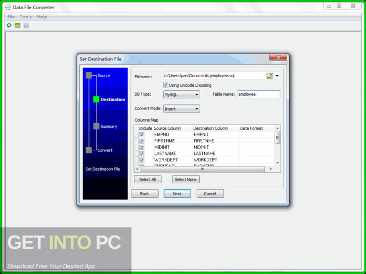The image size is (366, 274).
Task: Click the green refresh convert toolbar icon
Action: click(9, 25)
